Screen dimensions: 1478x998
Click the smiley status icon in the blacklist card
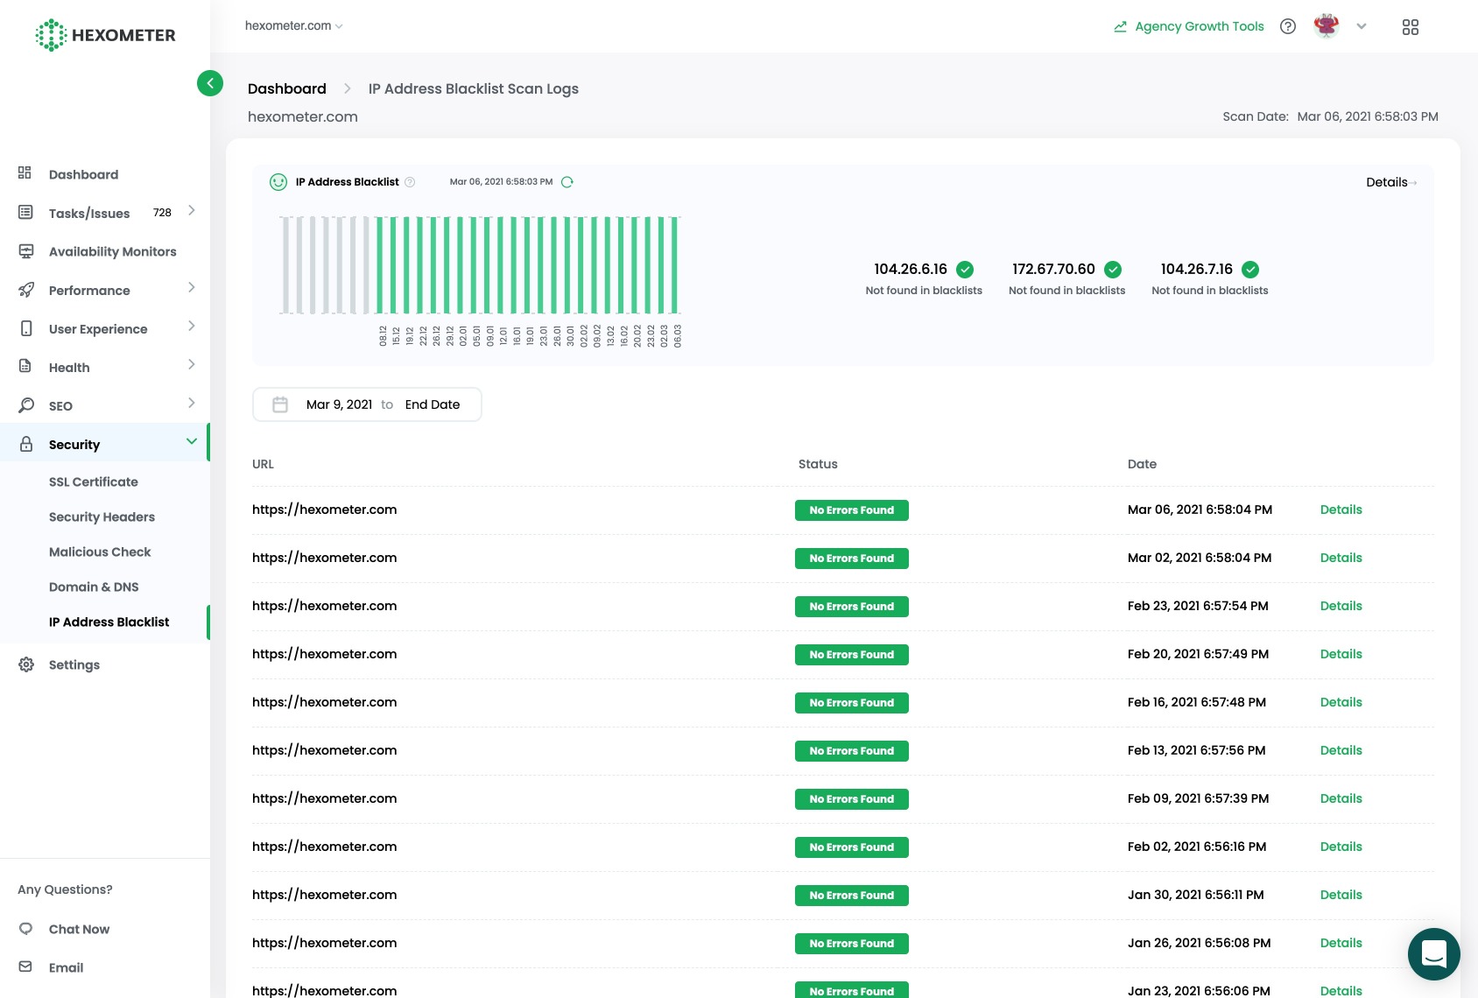point(278,182)
